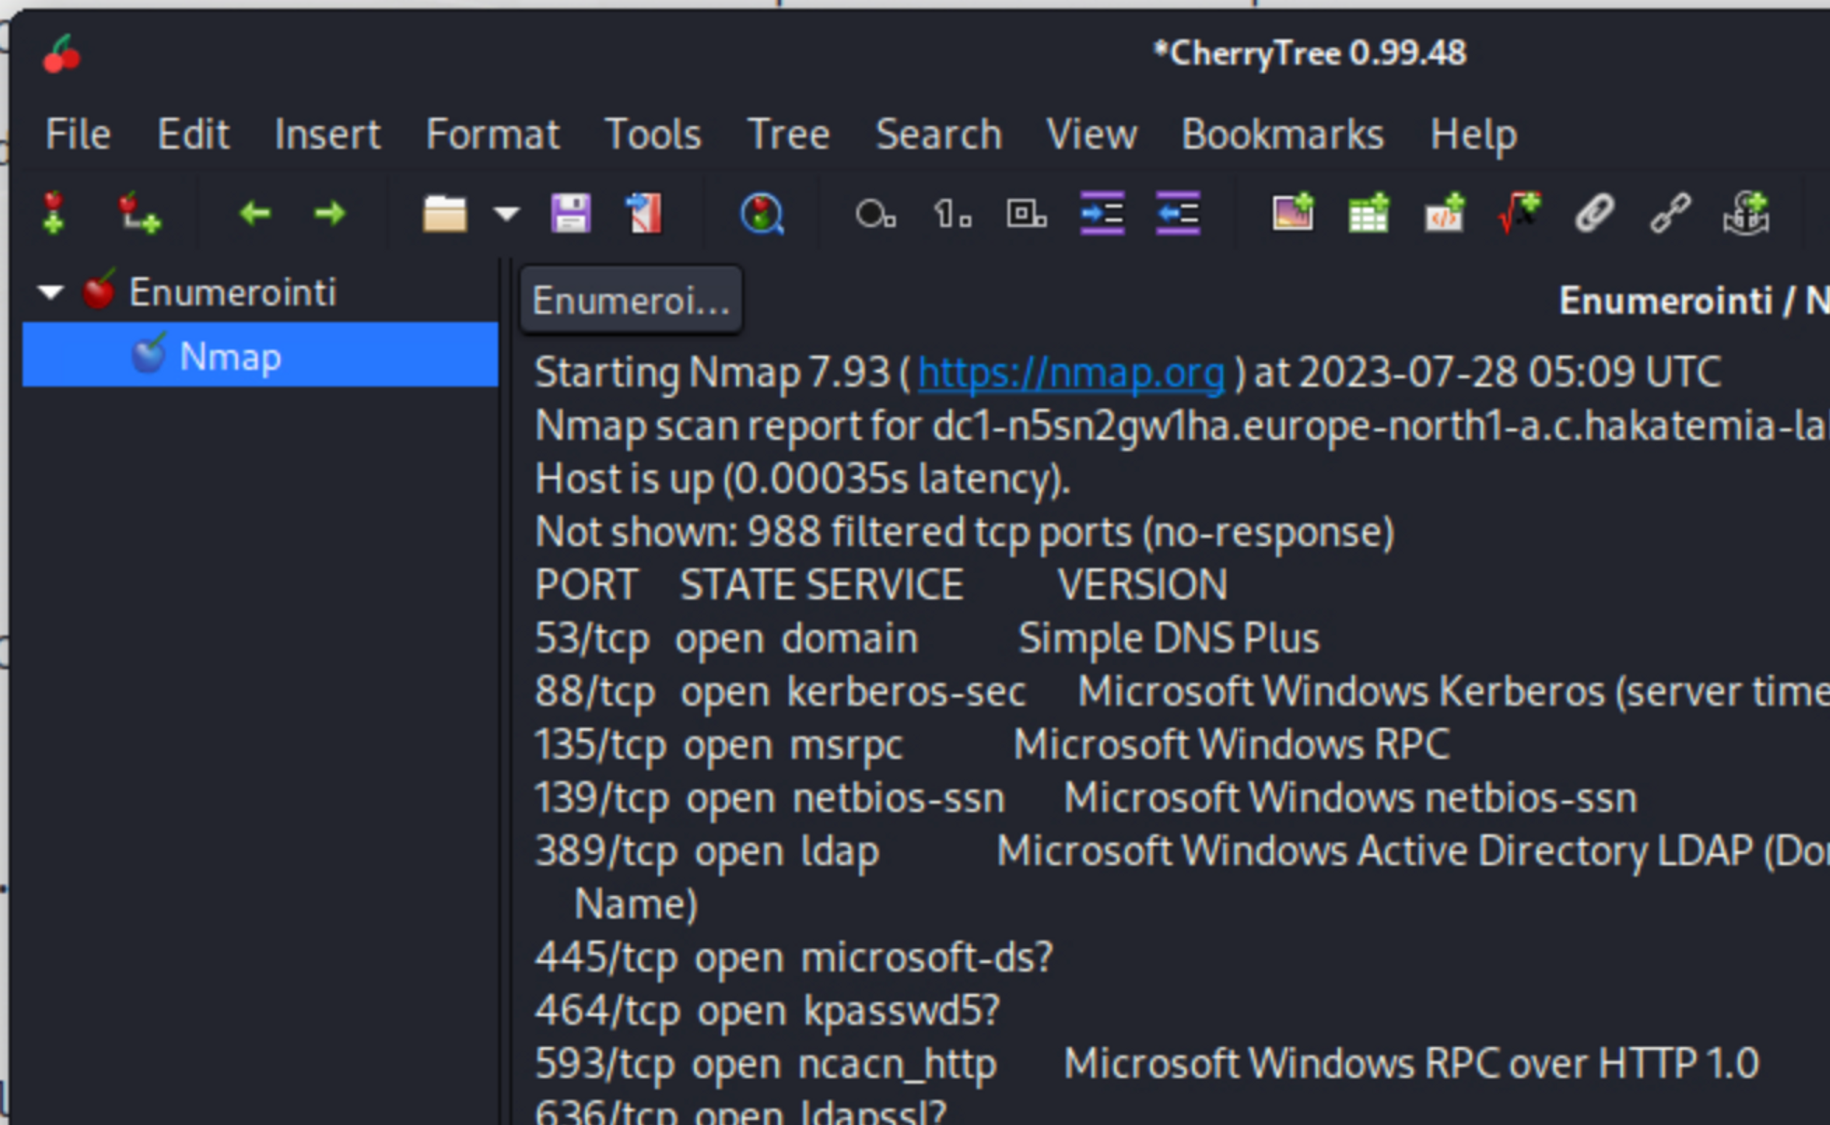Set bulleted list formatting icon

(x=875, y=214)
